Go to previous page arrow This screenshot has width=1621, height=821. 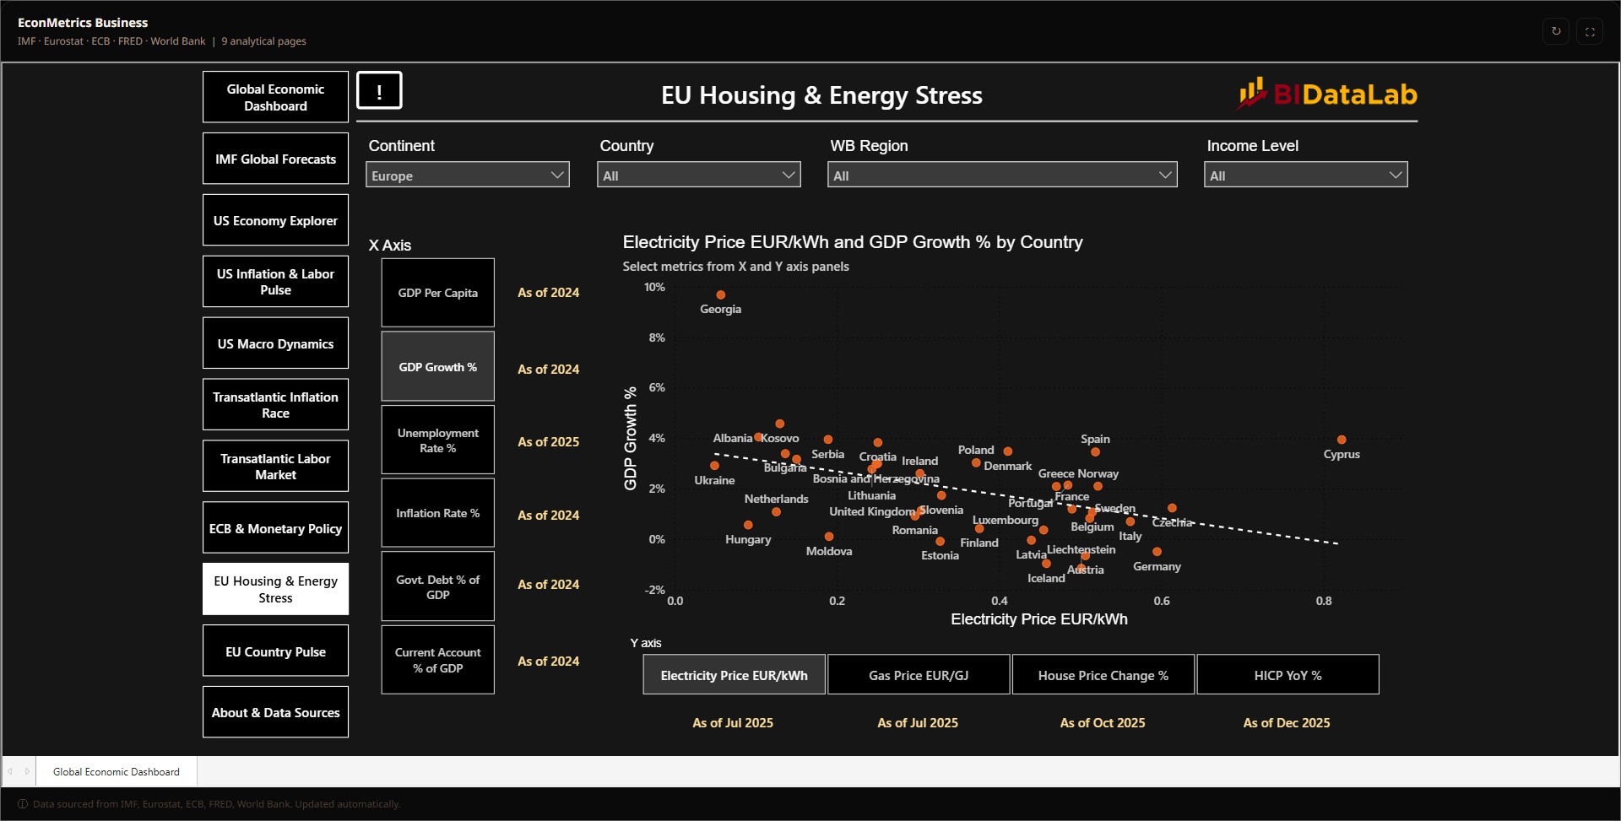pos(10,771)
